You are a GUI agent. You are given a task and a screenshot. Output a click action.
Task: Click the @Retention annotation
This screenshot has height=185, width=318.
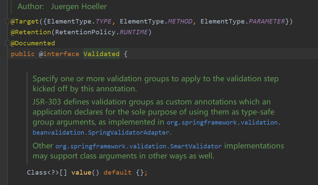[x=31, y=32]
